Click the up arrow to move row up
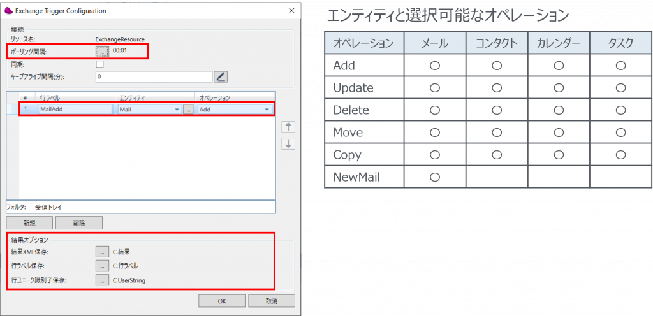 pos(289,127)
